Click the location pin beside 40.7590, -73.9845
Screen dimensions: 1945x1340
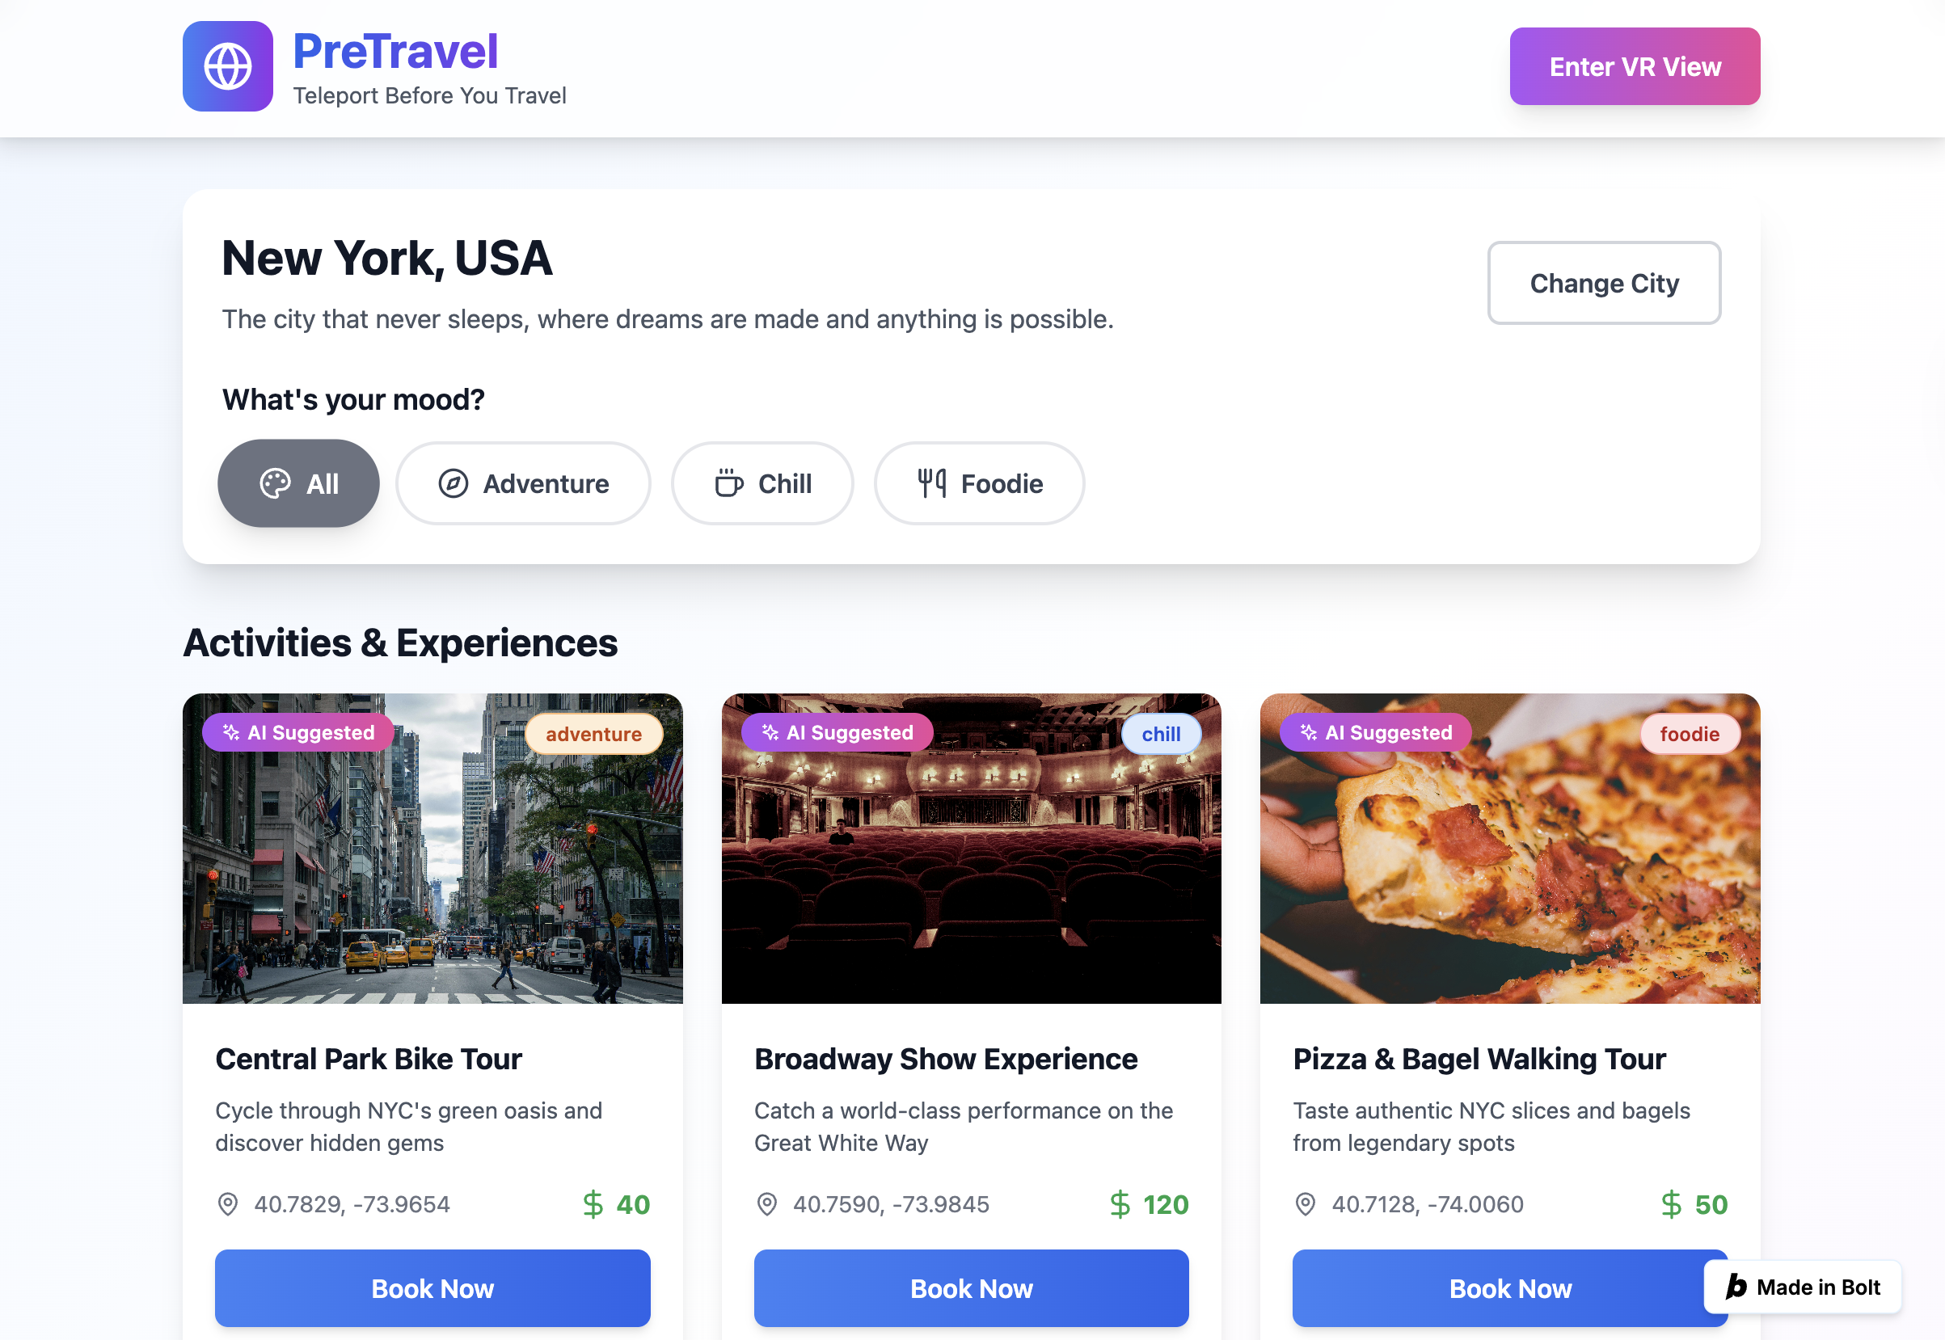pyautogui.click(x=766, y=1204)
